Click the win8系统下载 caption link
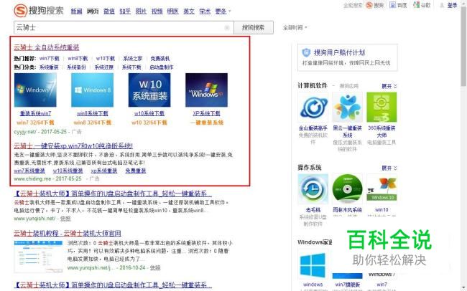 coord(93,113)
